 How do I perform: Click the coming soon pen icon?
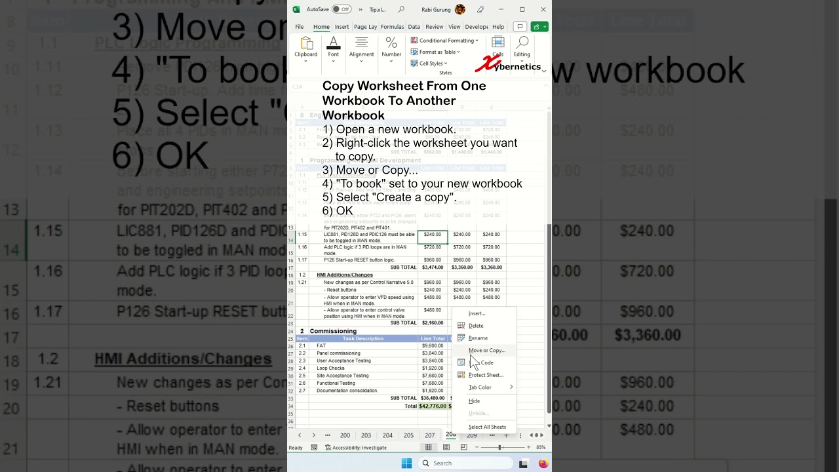click(480, 9)
